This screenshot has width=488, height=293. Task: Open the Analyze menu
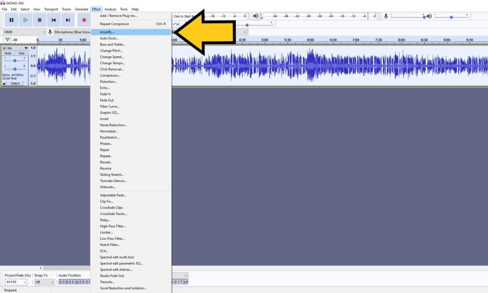110,9
